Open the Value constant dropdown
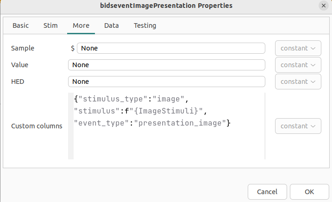The image size is (332, 202). point(298,65)
